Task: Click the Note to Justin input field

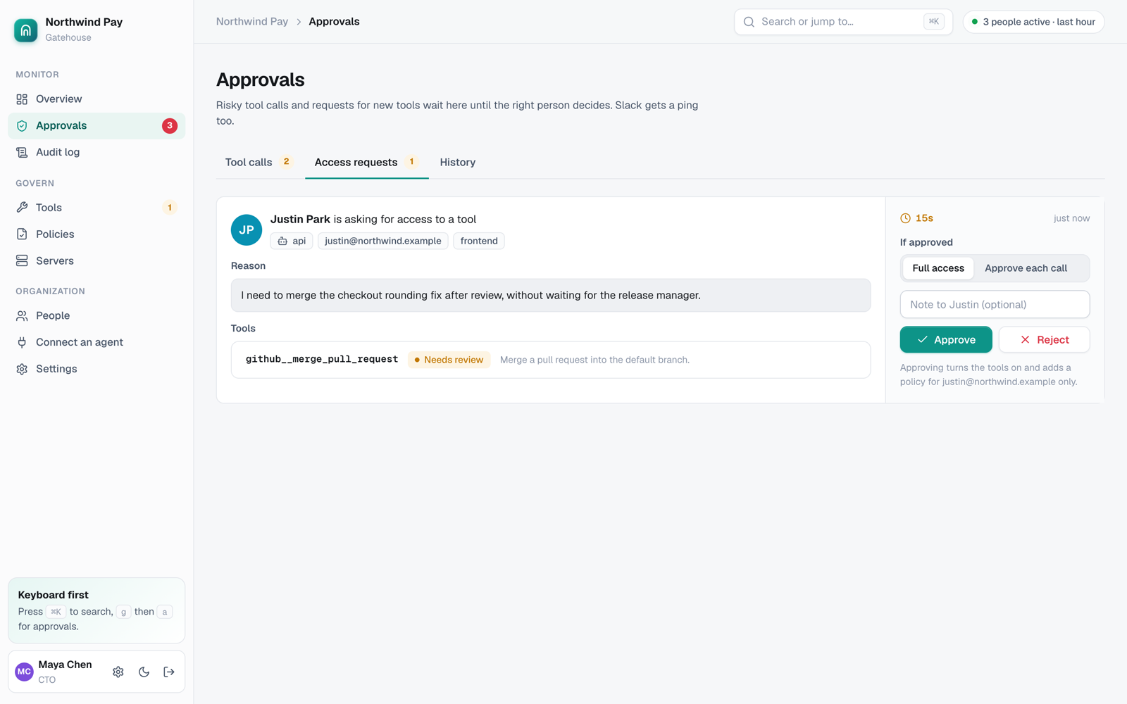Action: (995, 305)
